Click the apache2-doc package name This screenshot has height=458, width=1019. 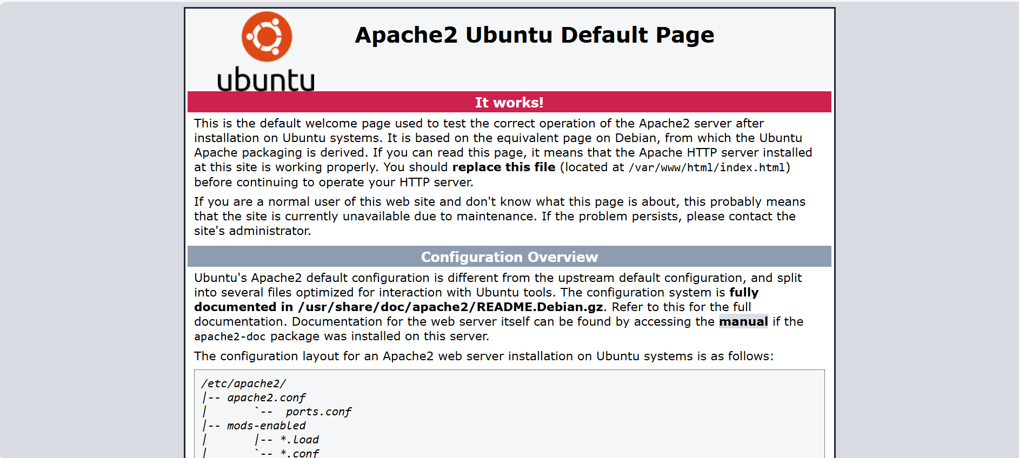pos(230,336)
